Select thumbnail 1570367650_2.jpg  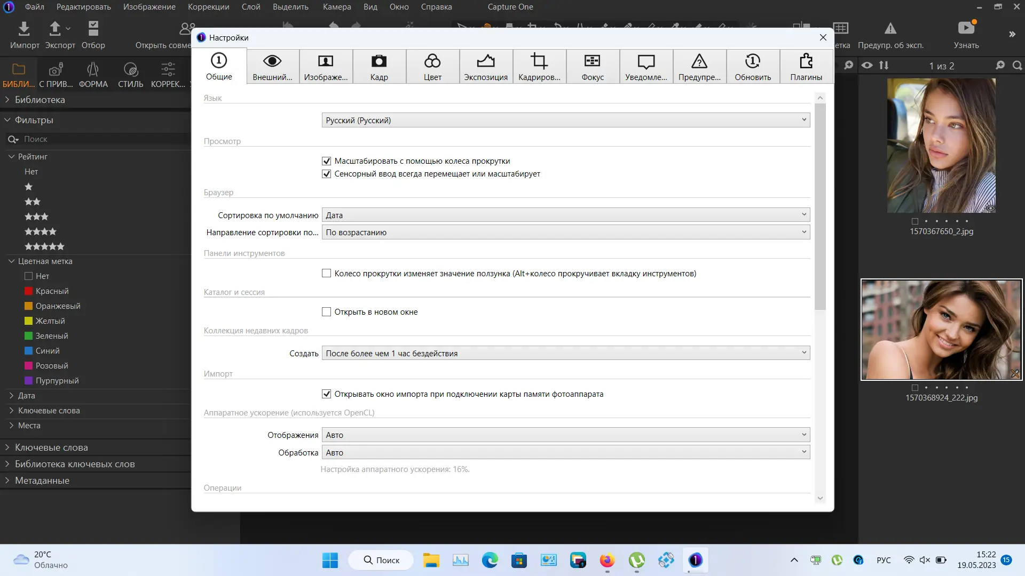pyautogui.click(x=941, y=146)
